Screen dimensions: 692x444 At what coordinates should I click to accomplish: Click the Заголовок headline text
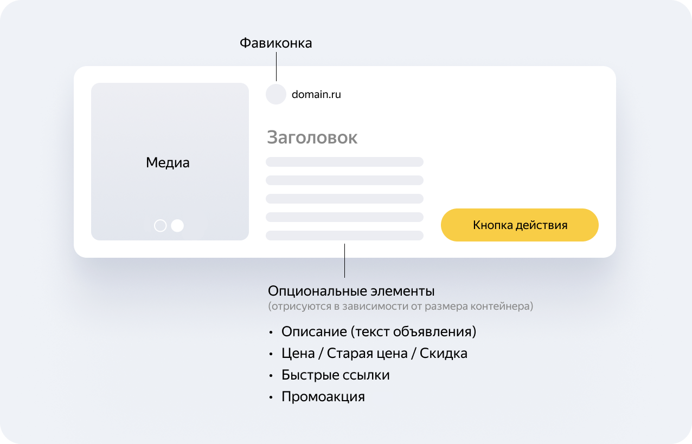click(312, 138)
